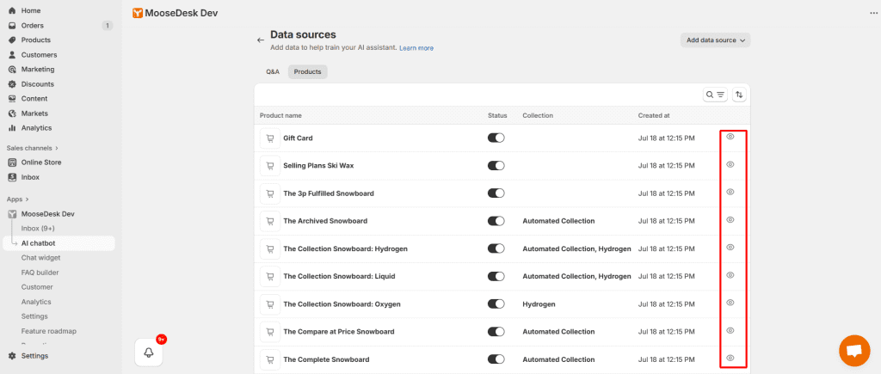Click the MooseDesk logo in header

coord(138,13)
